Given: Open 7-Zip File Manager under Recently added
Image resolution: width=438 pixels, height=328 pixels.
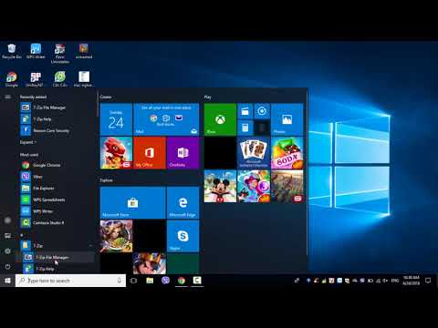Looking at the screenshot, I should 57,108.
